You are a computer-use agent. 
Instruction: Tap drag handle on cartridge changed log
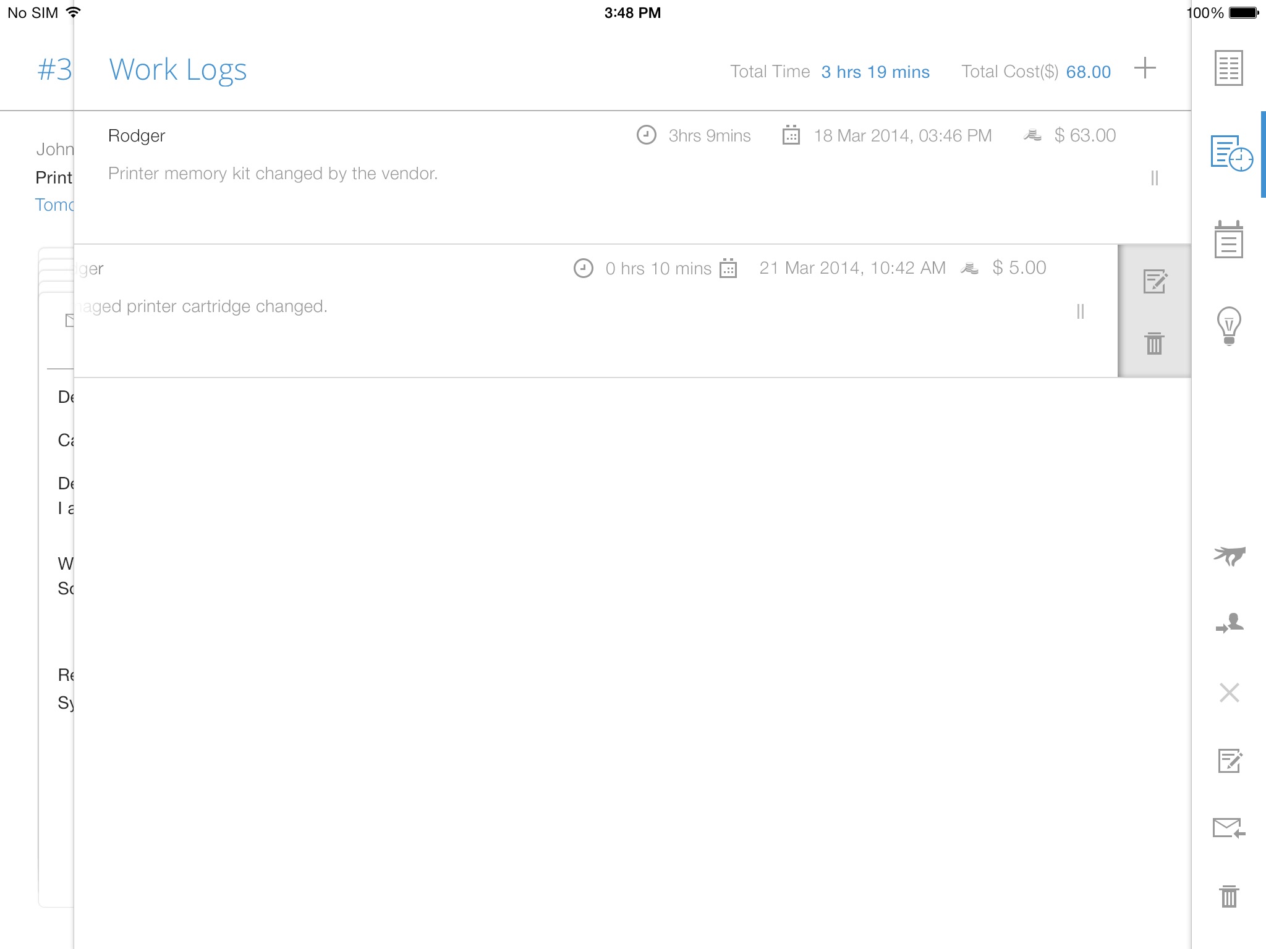(1080, 311)
